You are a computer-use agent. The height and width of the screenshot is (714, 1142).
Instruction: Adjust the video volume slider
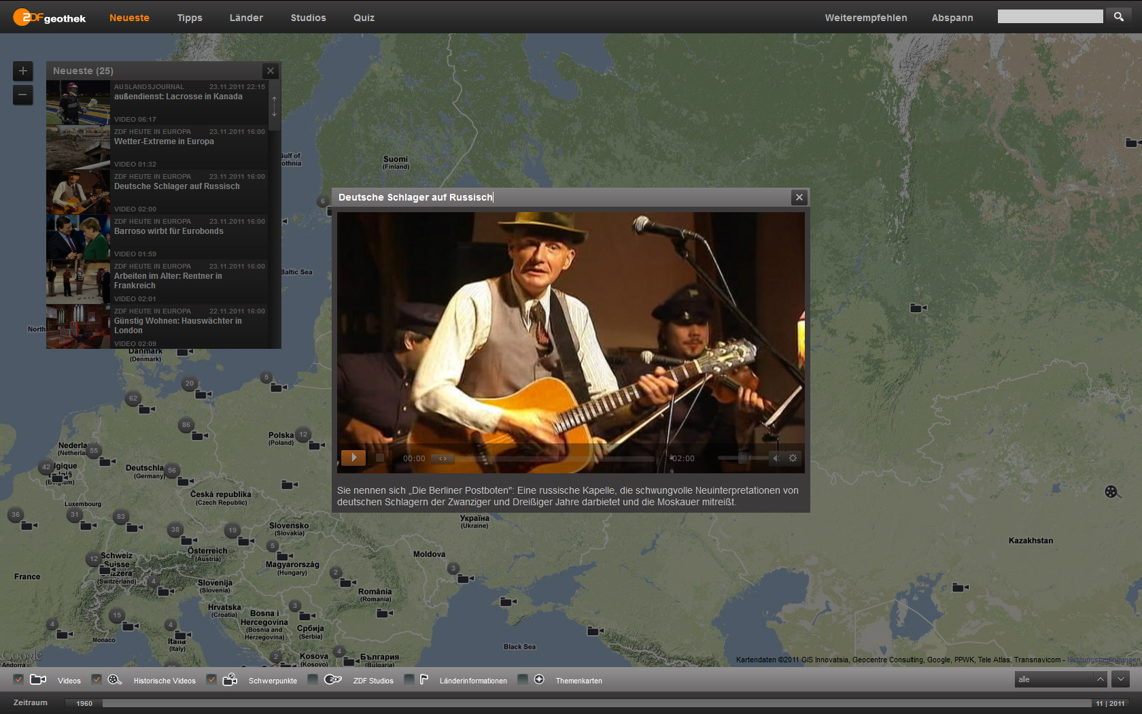742,458
